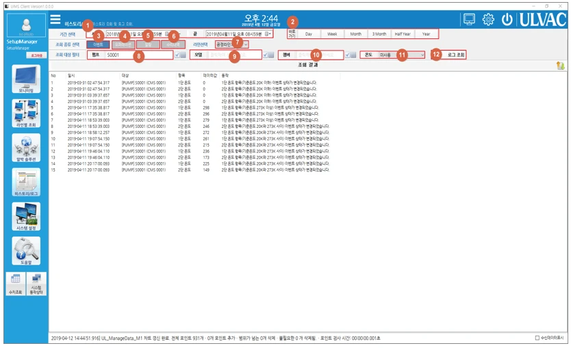Click the 3 Month shortcut button

click(379, 34)
